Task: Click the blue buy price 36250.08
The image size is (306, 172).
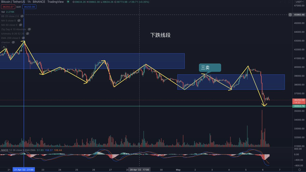Action: [29, 7]
